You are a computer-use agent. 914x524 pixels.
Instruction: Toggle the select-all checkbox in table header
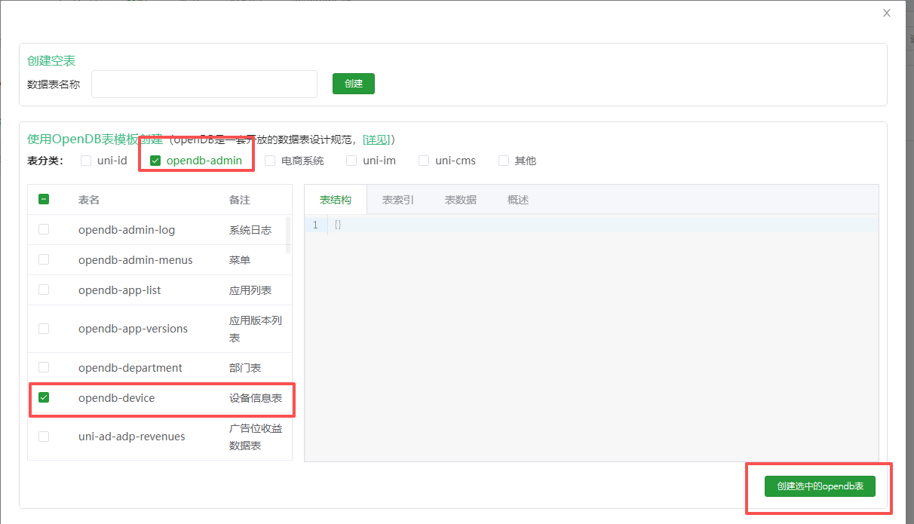tap(44, 199)
